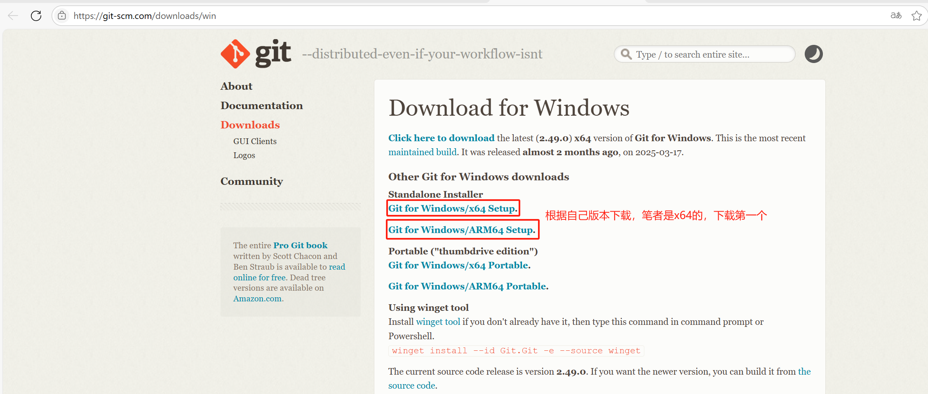Screen dimensions: 928x394
Task: Open the 'source code' link
Action: point(412,385)
